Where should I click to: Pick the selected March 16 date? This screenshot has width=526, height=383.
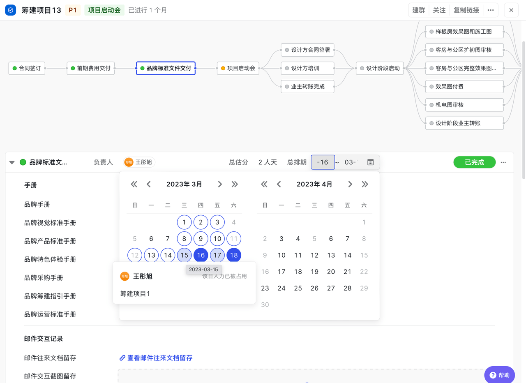coord(201,255)
